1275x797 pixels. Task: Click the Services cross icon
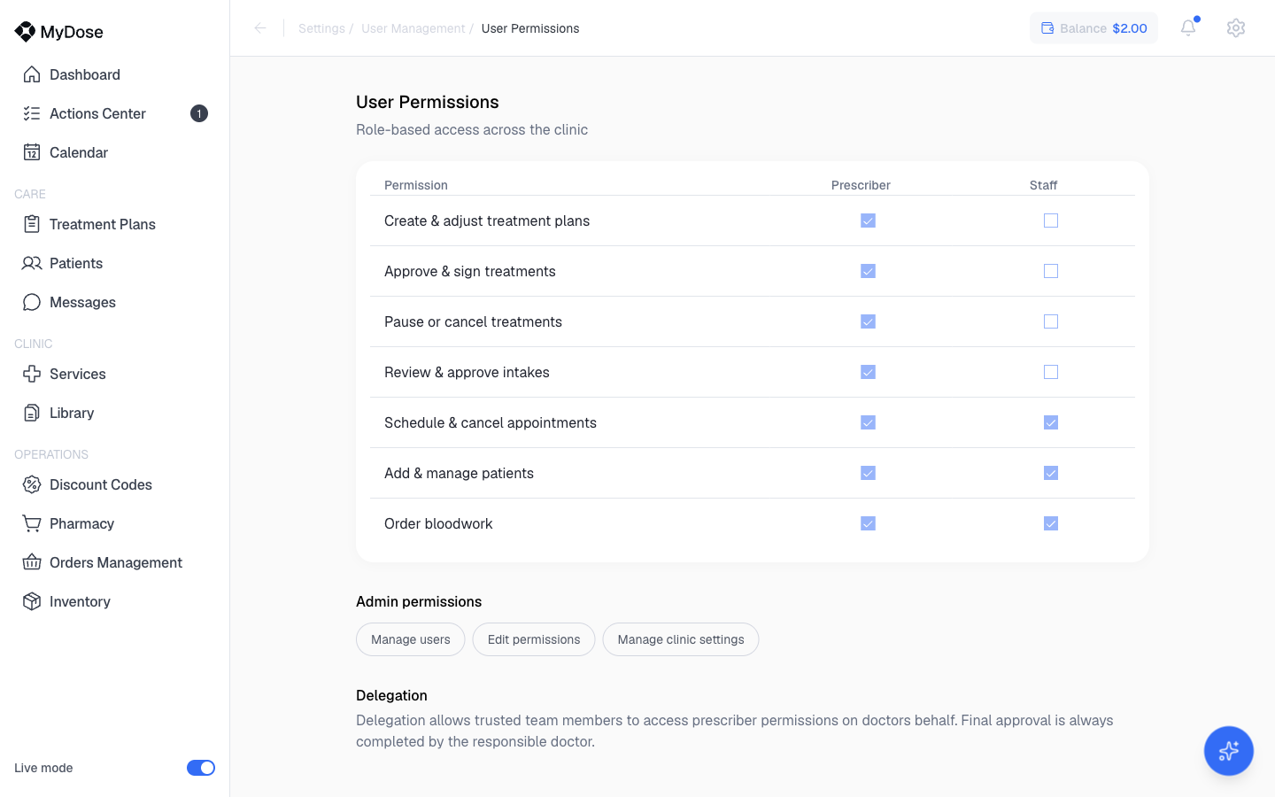coord(32,374)
